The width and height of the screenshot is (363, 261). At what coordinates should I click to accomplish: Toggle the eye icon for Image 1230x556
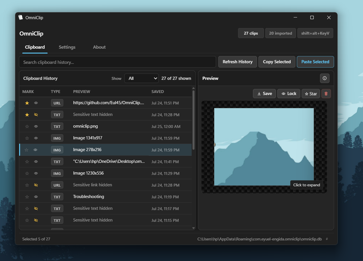click(x=36, y=173)
